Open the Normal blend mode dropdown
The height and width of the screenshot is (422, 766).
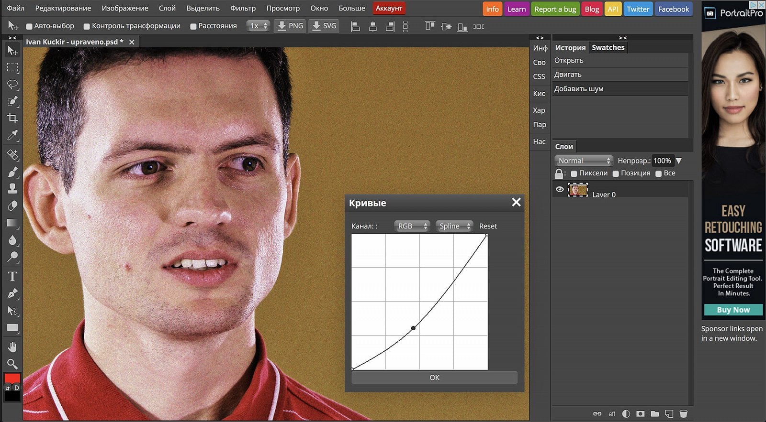pyautogui.click(x=584, y=161)
